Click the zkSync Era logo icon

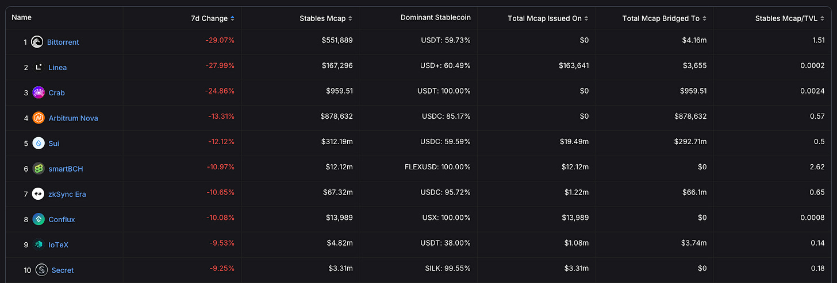[39, 194]
